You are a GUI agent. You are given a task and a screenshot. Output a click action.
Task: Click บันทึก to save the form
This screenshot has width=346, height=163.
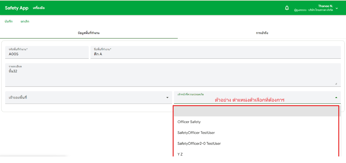[9, 21]
